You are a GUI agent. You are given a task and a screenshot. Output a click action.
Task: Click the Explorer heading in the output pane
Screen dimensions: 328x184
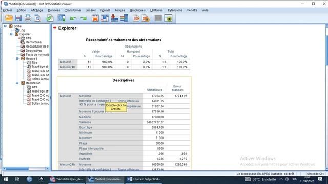pyautogui.click(x=67, y=28)
